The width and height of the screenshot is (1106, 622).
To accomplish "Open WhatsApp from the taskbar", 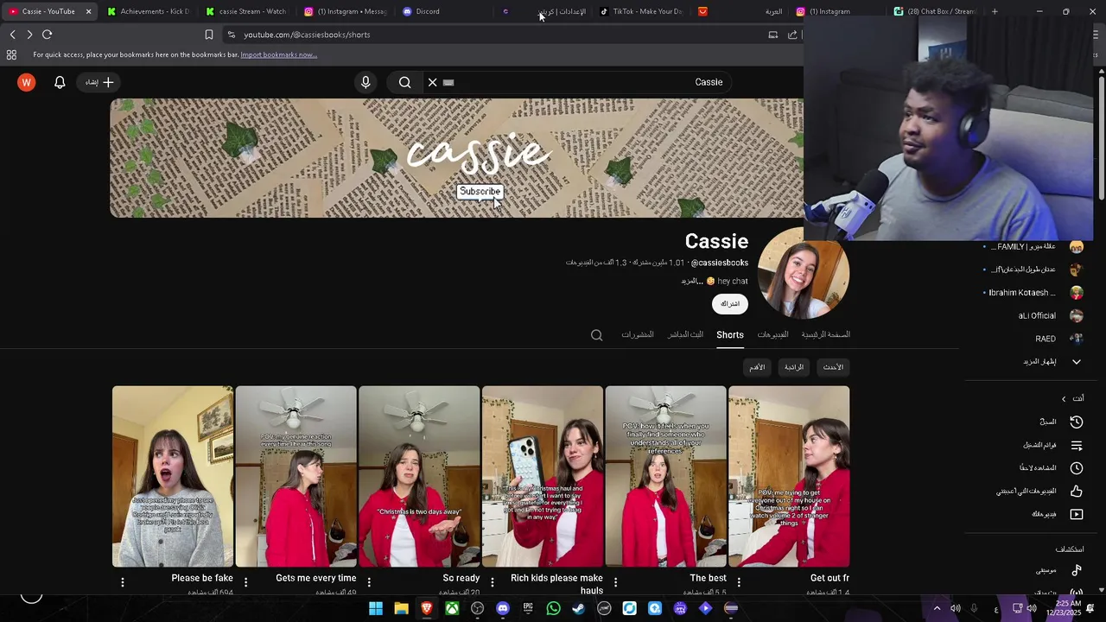I will pos(554,608).
